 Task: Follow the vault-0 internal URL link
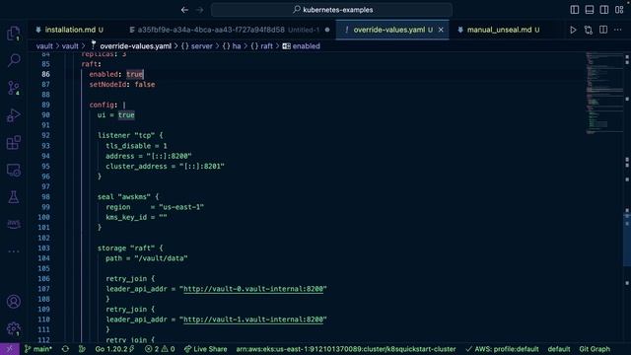pos(253,289)
